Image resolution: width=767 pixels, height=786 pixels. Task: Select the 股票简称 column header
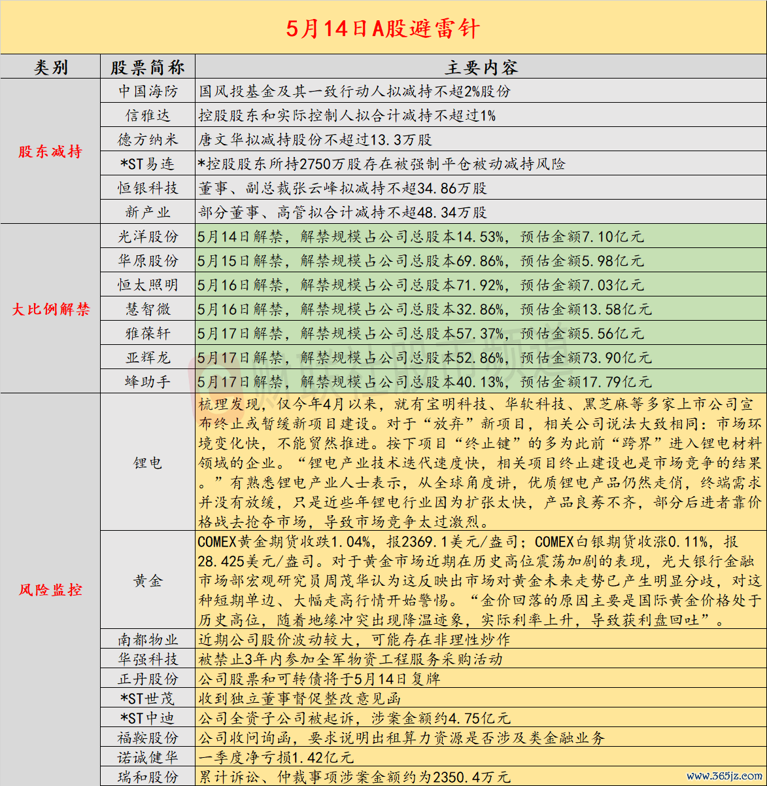click(148, 67)
